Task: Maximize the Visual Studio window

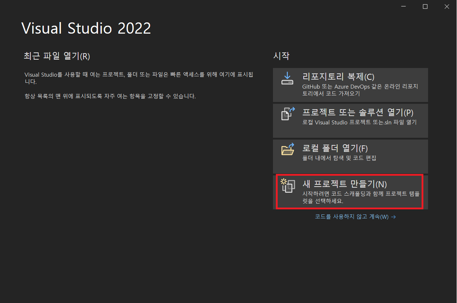Action: (x=425, y=7)
